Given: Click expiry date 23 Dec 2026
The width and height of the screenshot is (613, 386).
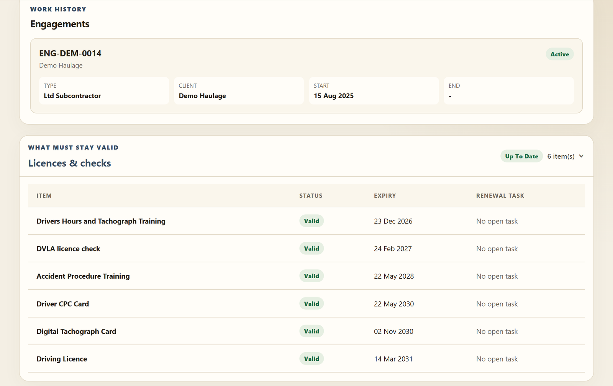Looking at the screenshot, I should coord(393,221).
